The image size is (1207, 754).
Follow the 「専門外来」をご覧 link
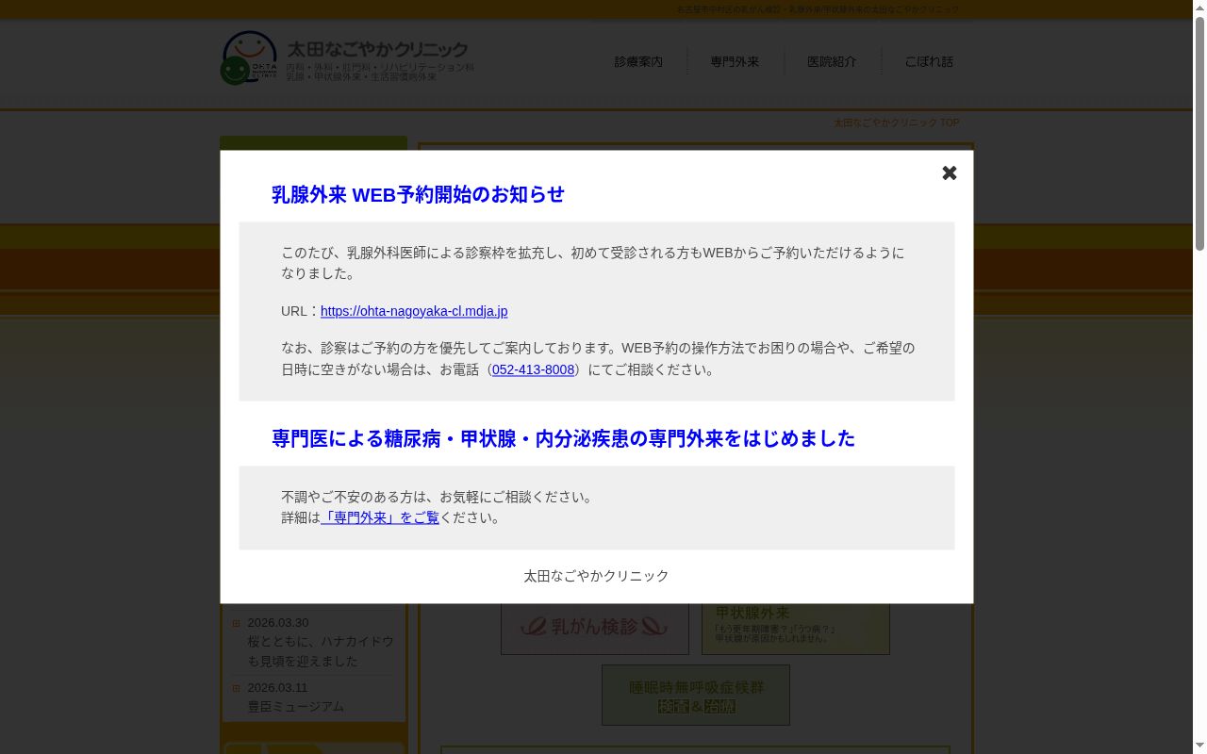380,517
